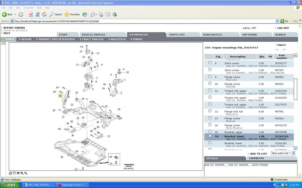Click the fit-to-window icon below diagram

18,173
